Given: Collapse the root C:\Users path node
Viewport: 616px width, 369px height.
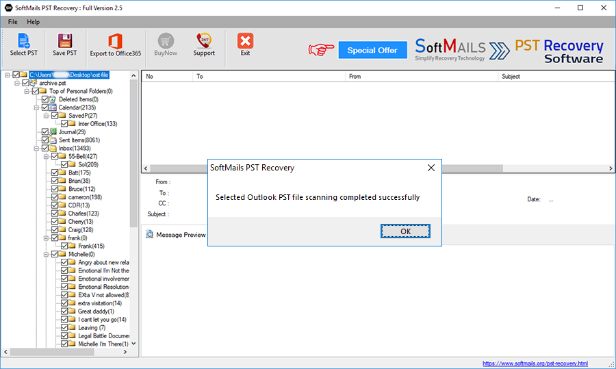Looking at the screenshot, I should (7, 75).
